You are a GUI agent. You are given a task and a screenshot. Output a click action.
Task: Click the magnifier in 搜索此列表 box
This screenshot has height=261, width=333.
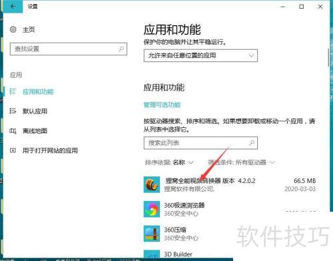[x=252, y=142]
